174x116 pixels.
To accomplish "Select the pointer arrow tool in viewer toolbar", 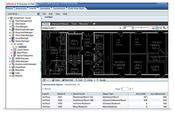I will pos(120,28).
